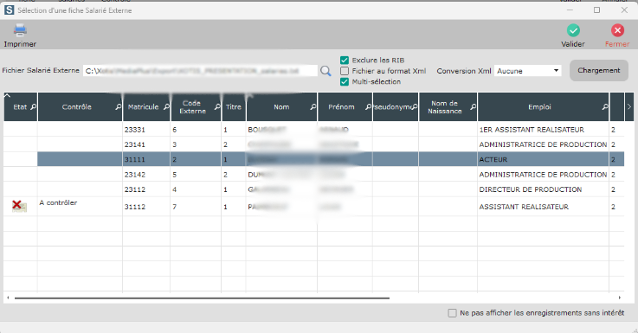Click the Fichier Salarié Externe path field

pos(200,71)
